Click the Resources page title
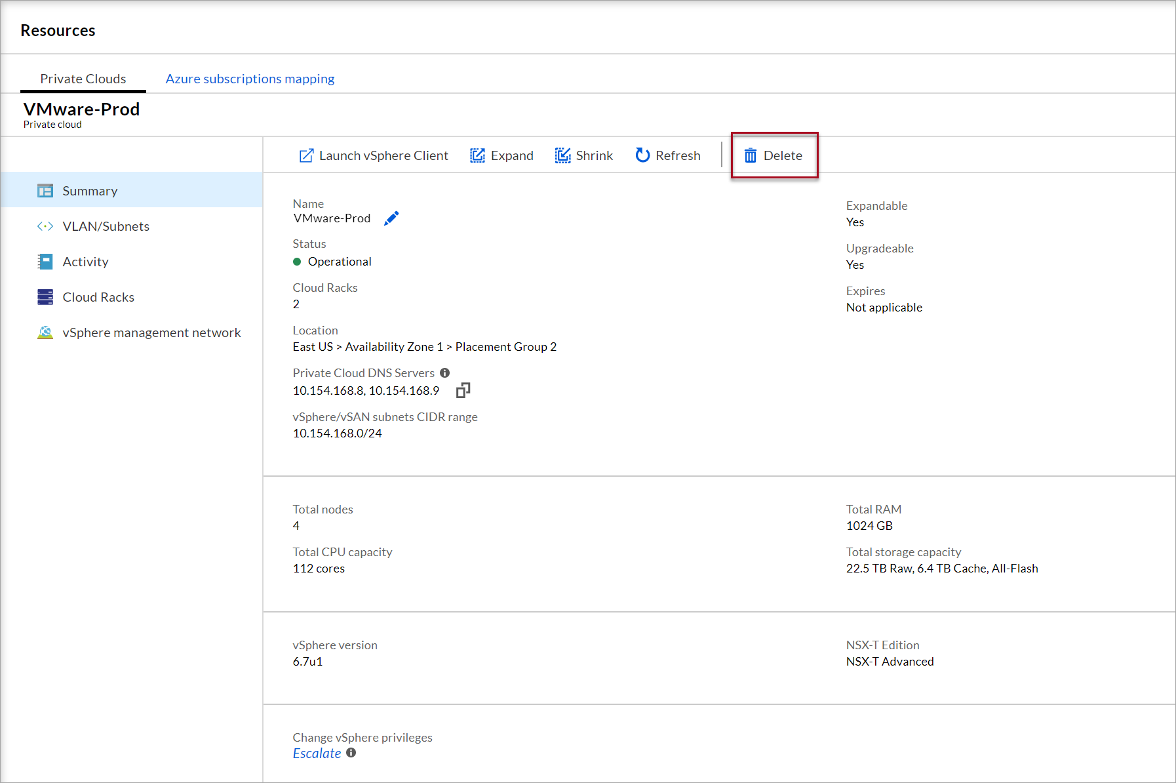 pyautogui.click(x=58, y=30)
